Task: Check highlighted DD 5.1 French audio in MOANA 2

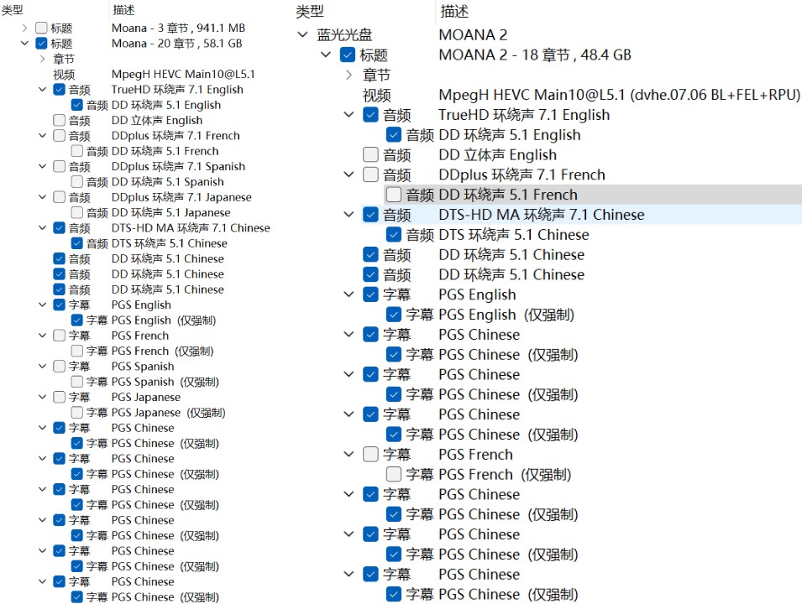Action: pyautogui.click(x=393, y=195)
